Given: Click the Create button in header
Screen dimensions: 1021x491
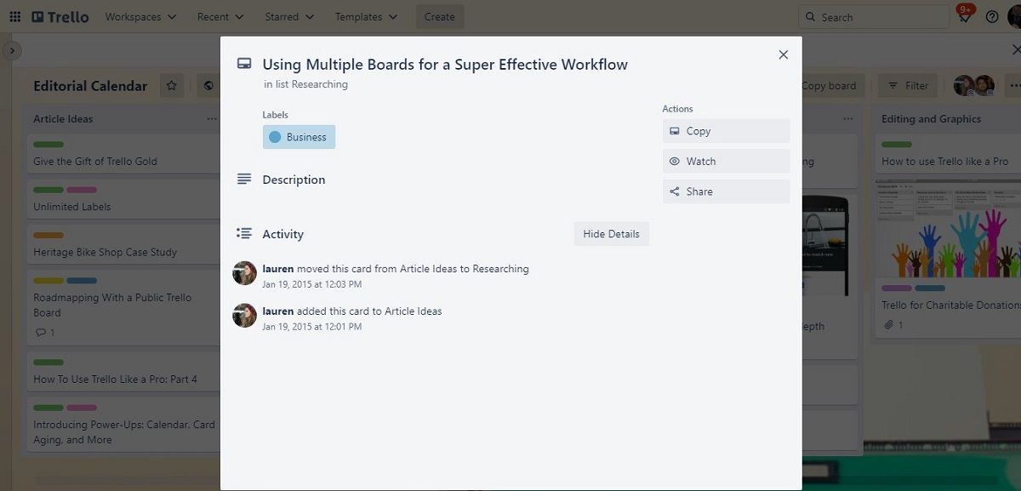Looking at the screenshot, I should (440, 17).
